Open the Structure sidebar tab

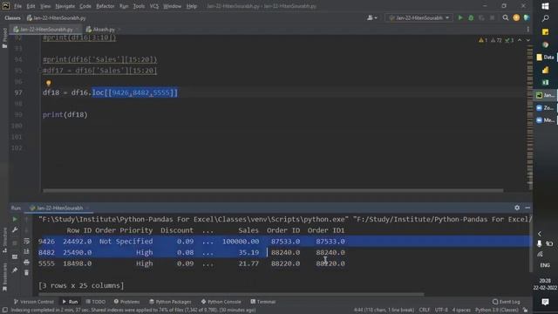click(x=4, y=241)
